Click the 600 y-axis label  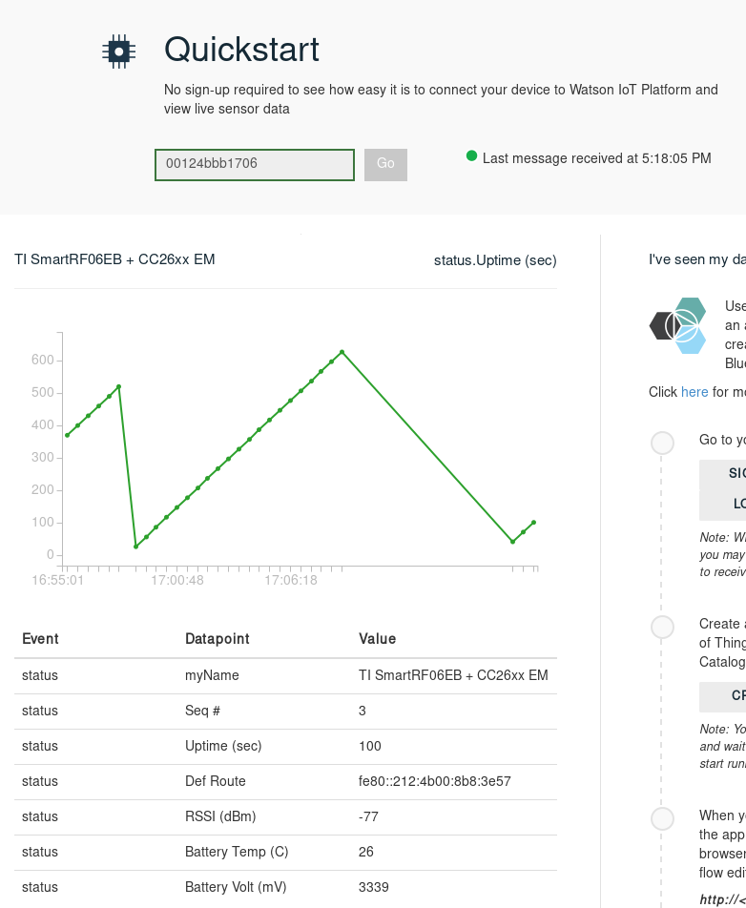pos(42,361)
